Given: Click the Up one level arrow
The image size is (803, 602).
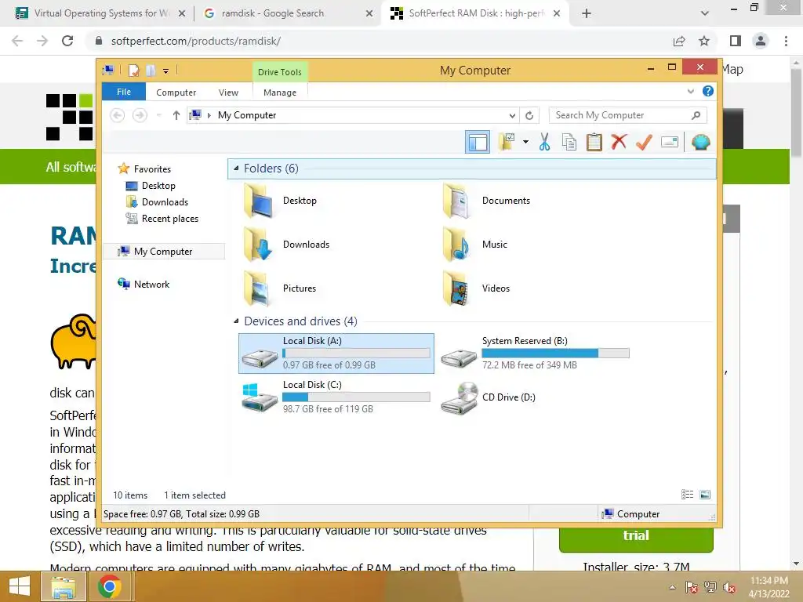Looking at the screenshot, I should (176, 115).
